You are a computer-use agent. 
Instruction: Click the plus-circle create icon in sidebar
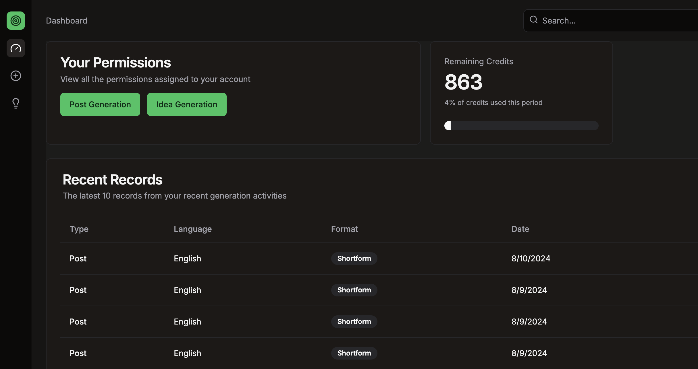coord(16,76)
